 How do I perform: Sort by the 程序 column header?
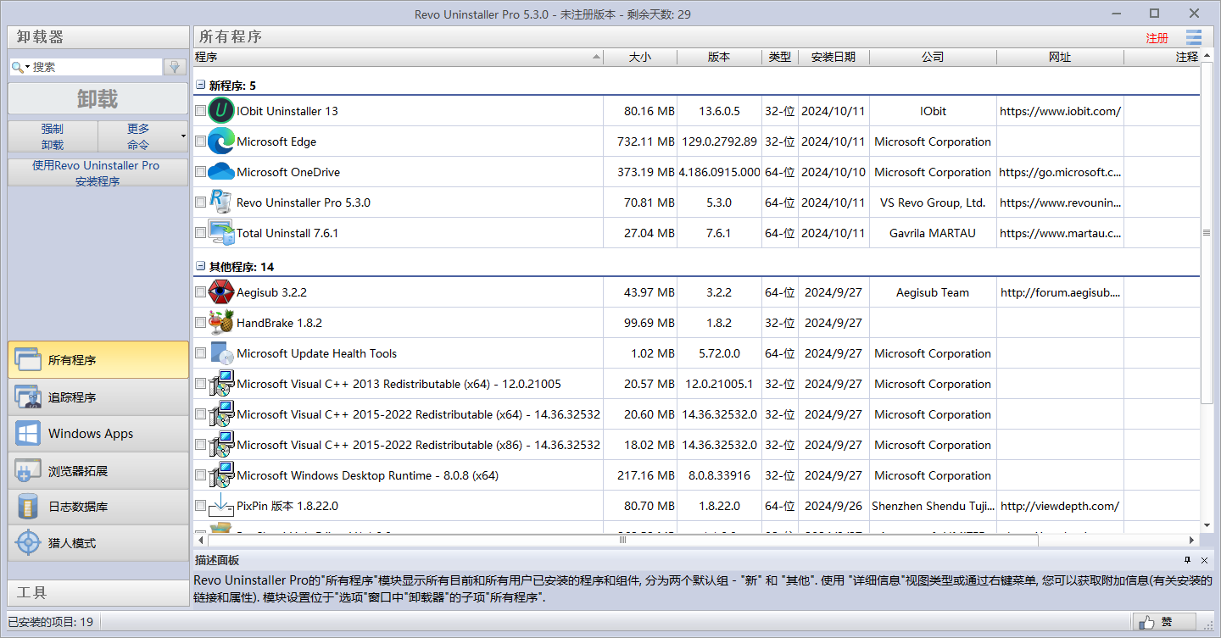(x=398, y=57)
